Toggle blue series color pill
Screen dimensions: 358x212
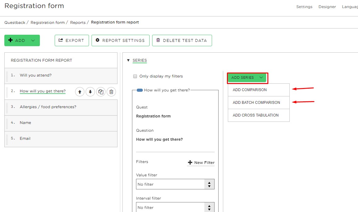pos(139,90)
